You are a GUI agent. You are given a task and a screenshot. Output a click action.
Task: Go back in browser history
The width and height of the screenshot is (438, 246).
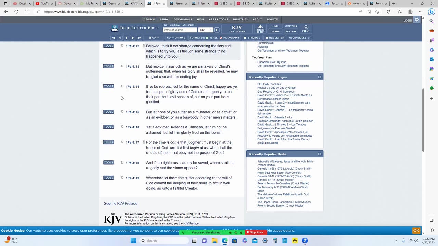[6, 12]
